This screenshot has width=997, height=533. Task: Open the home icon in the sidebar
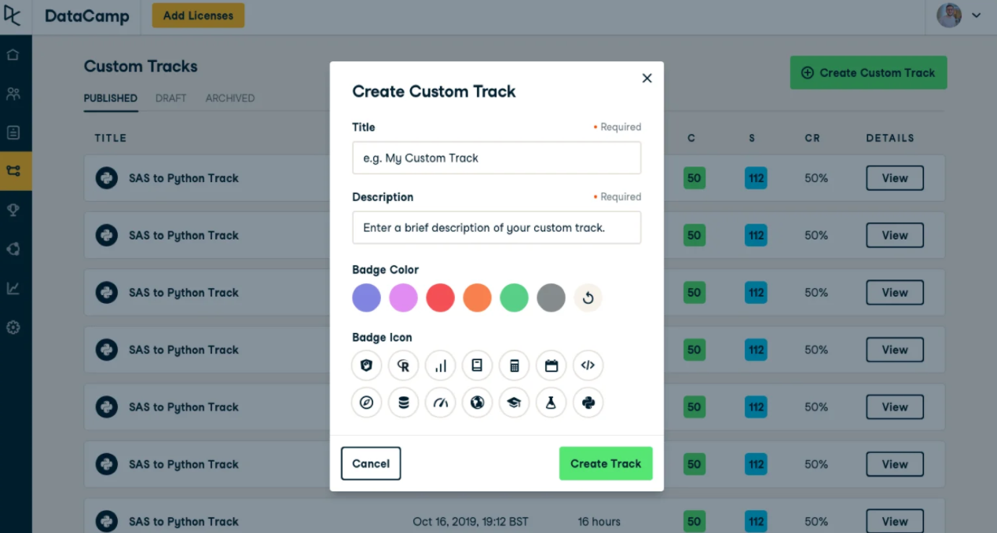[13, 55]
